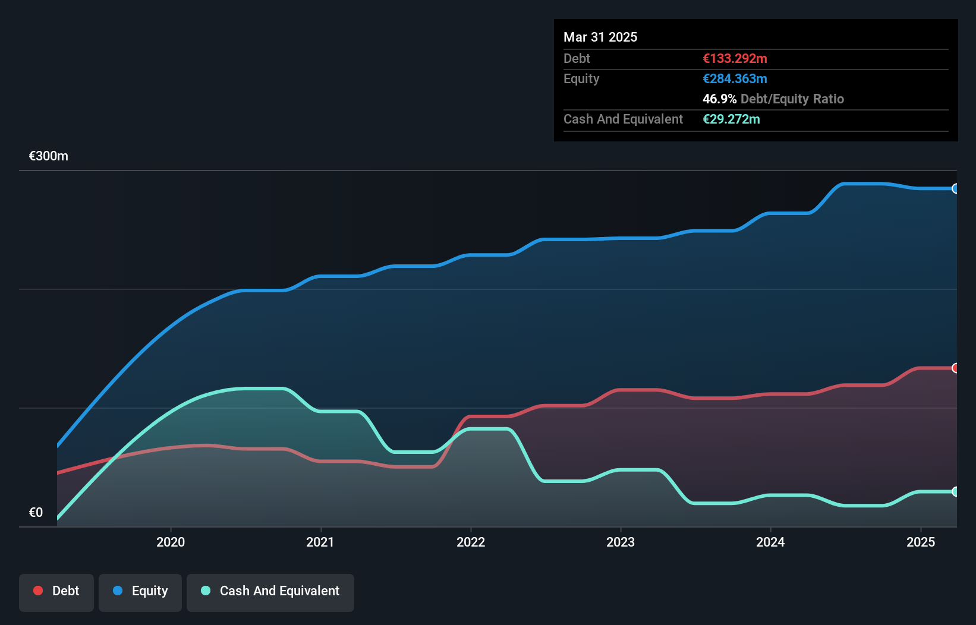Click the red dot inside the Debt button
Screen dimensions: 976x625
point(37,591)
